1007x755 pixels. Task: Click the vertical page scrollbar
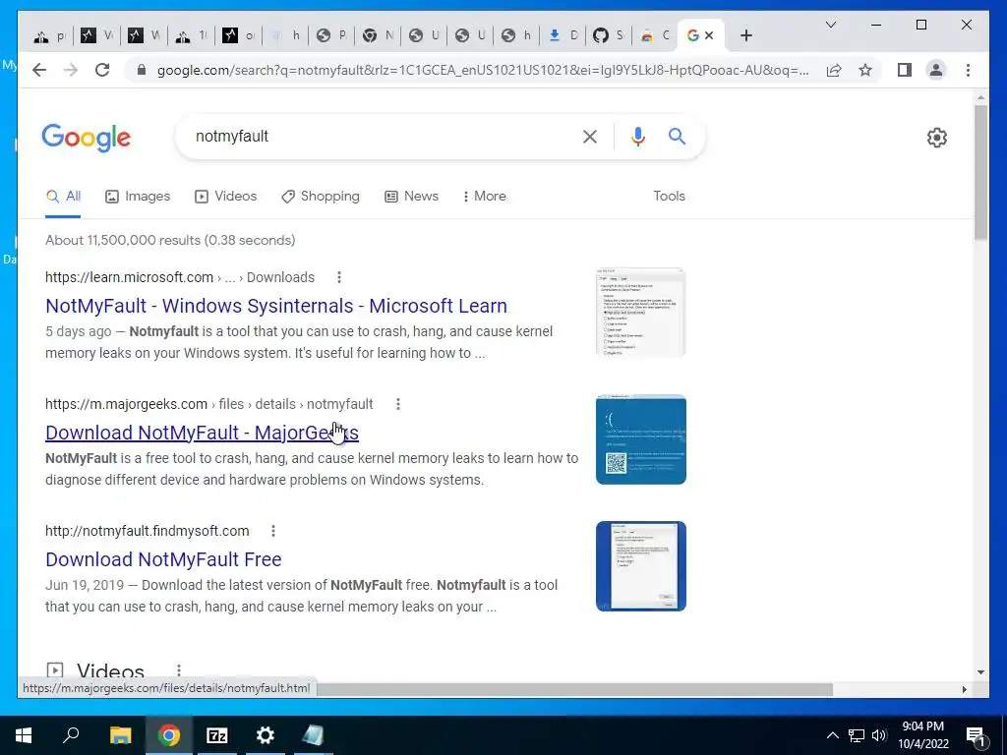pyautogui.click(x=980, y=173)
